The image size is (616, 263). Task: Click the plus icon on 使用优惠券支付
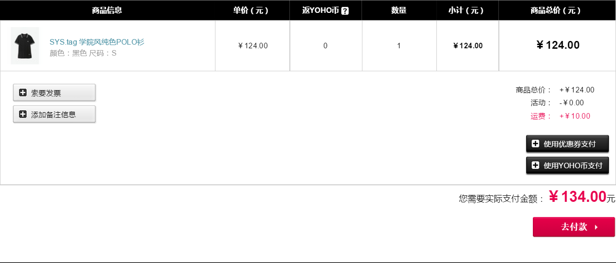tap(535, 143)
